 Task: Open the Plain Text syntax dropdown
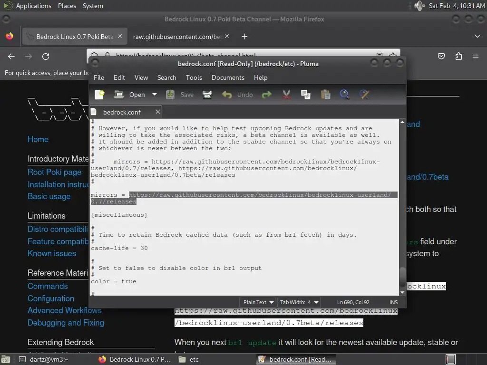point(258,302)
